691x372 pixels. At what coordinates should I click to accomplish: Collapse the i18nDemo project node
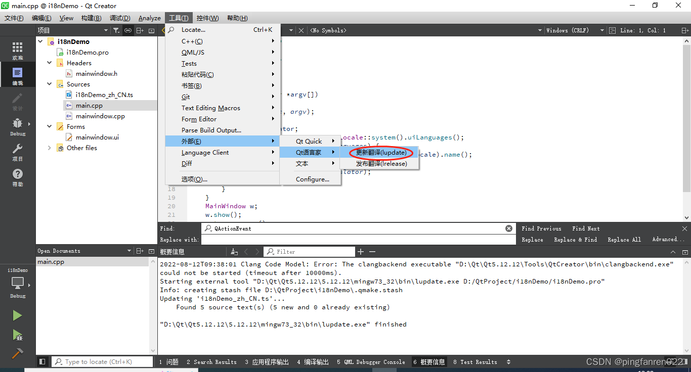point(40,41)
